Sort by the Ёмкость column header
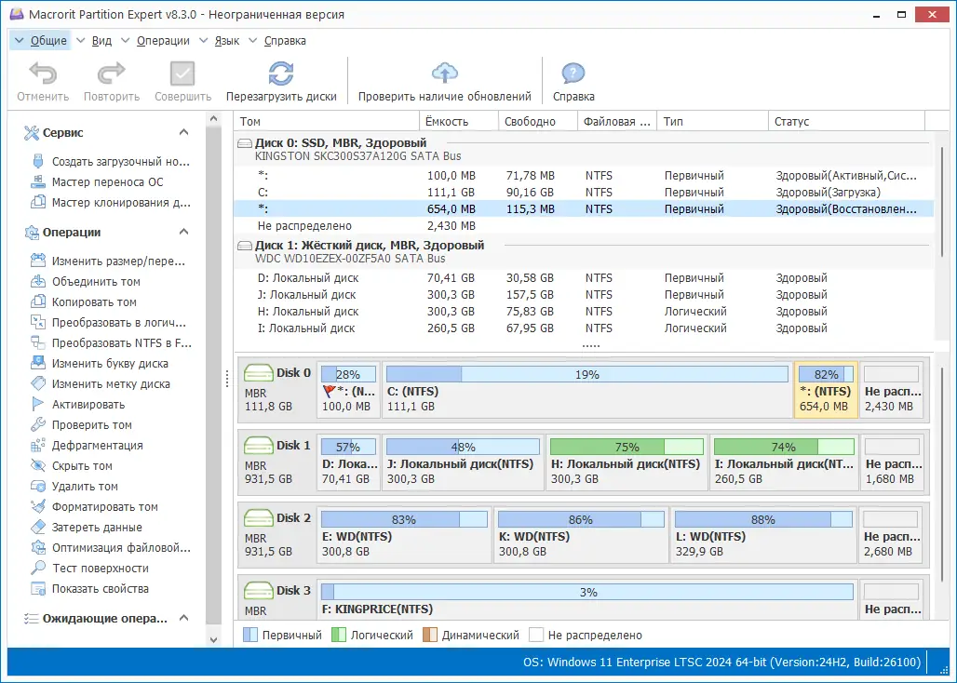 [x=447, y=122]
